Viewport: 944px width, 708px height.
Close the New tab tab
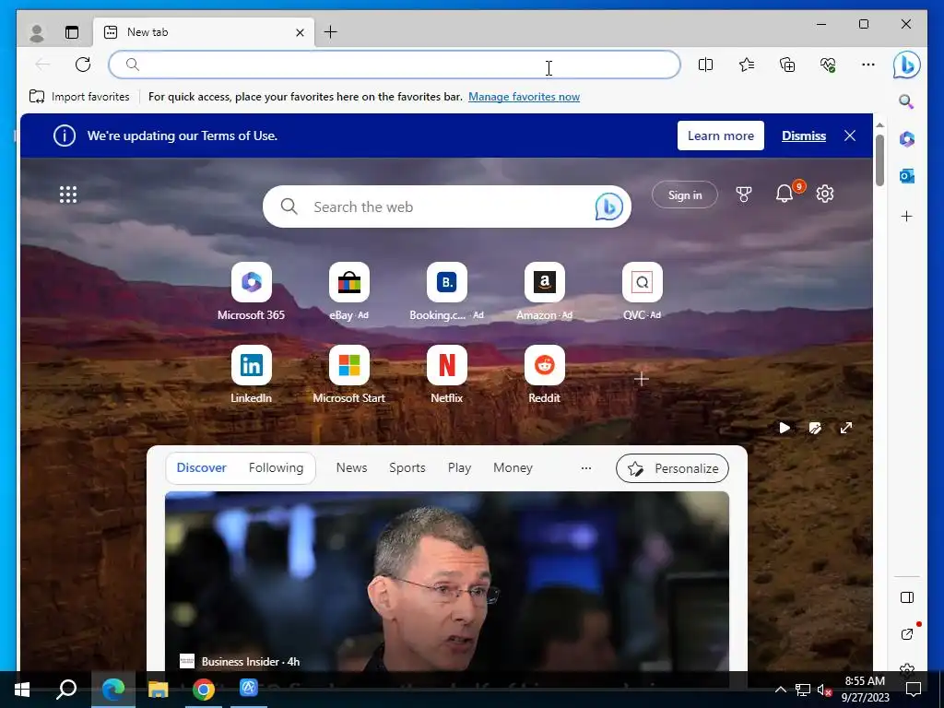tap(300, 32)
